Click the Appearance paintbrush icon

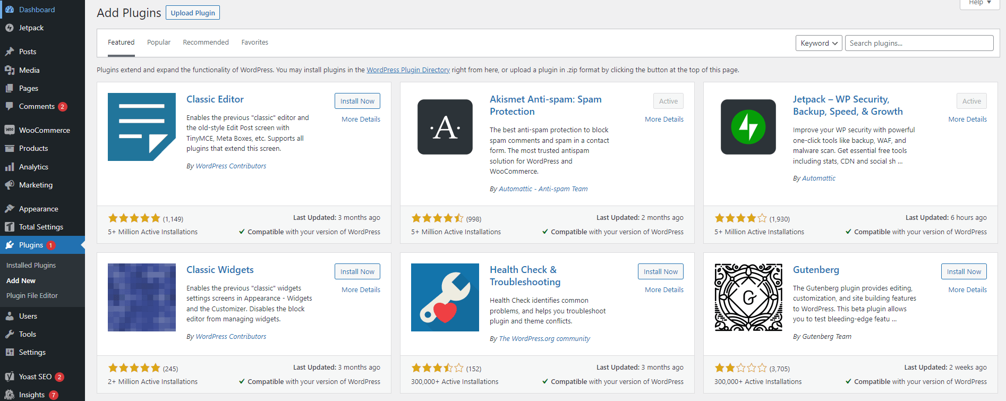point(10,209)
